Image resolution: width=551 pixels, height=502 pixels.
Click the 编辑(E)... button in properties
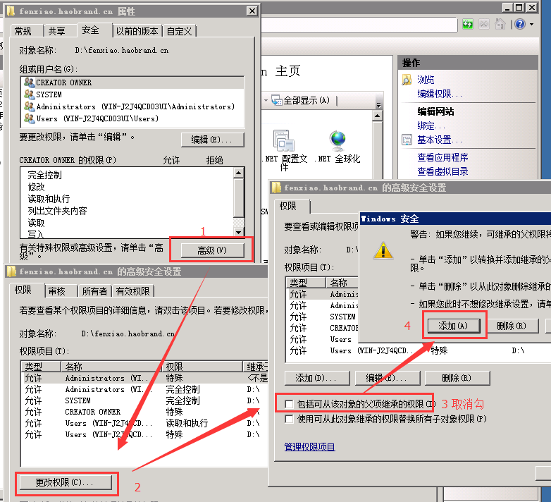click(213, 140)
